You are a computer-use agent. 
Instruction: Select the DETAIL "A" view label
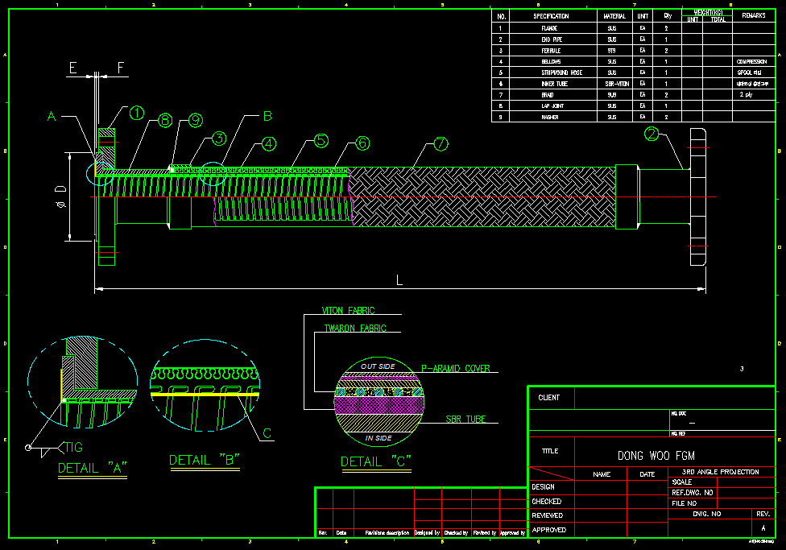93,469
